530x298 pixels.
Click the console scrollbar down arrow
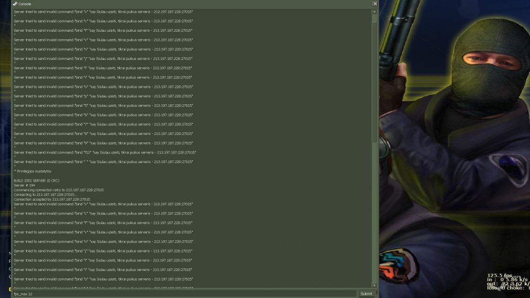tap(374, 285)
